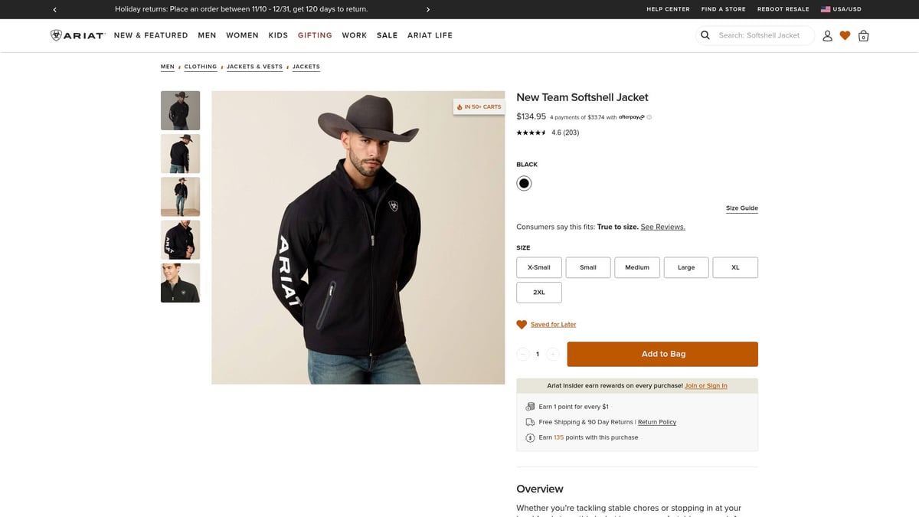The height and width of the screenshot is (517, 919).
Task: Click the second jacket thumbnail
Action: pyautogui.click(x=180, y=153)
